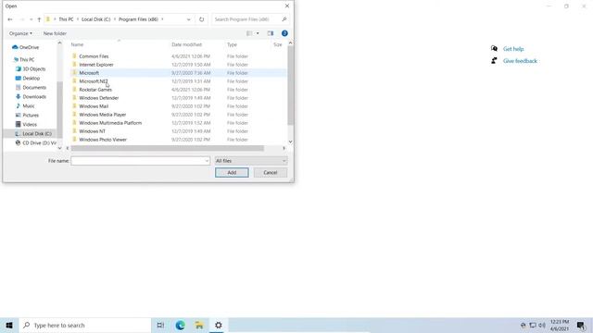Screen dimensions: 593x333
Task: Click into the File name field
Action: [138, 161]
